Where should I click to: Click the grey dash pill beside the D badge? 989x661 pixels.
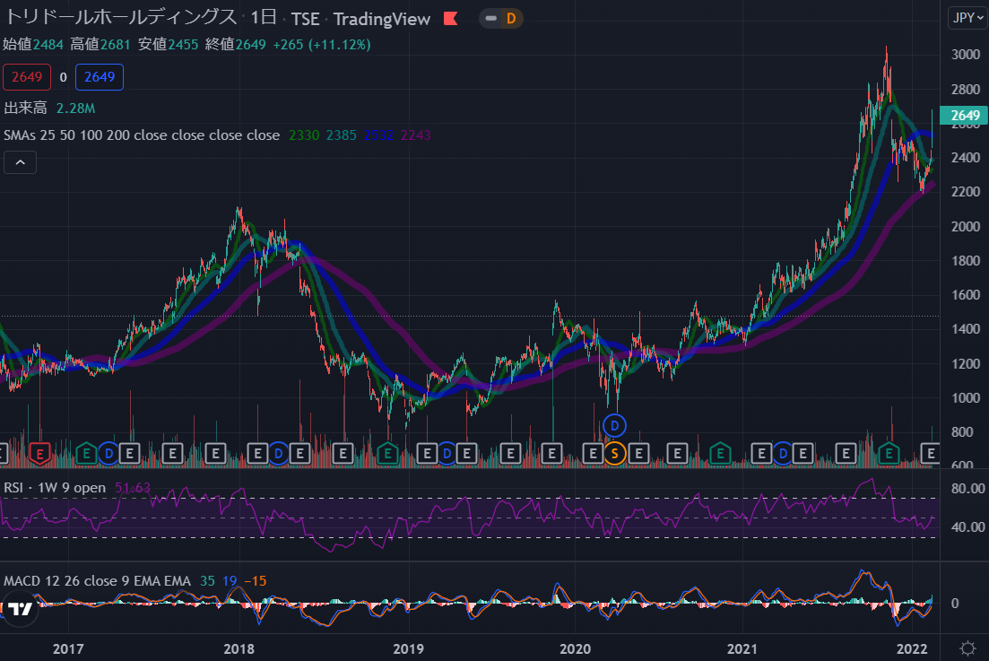490,19
